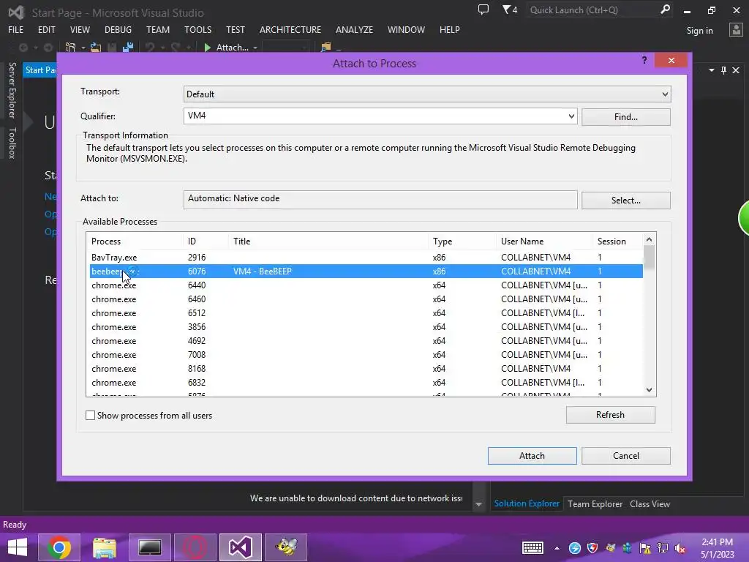
Task: Click the help question mark in Attach to Process
Action: tap(644, 60)
